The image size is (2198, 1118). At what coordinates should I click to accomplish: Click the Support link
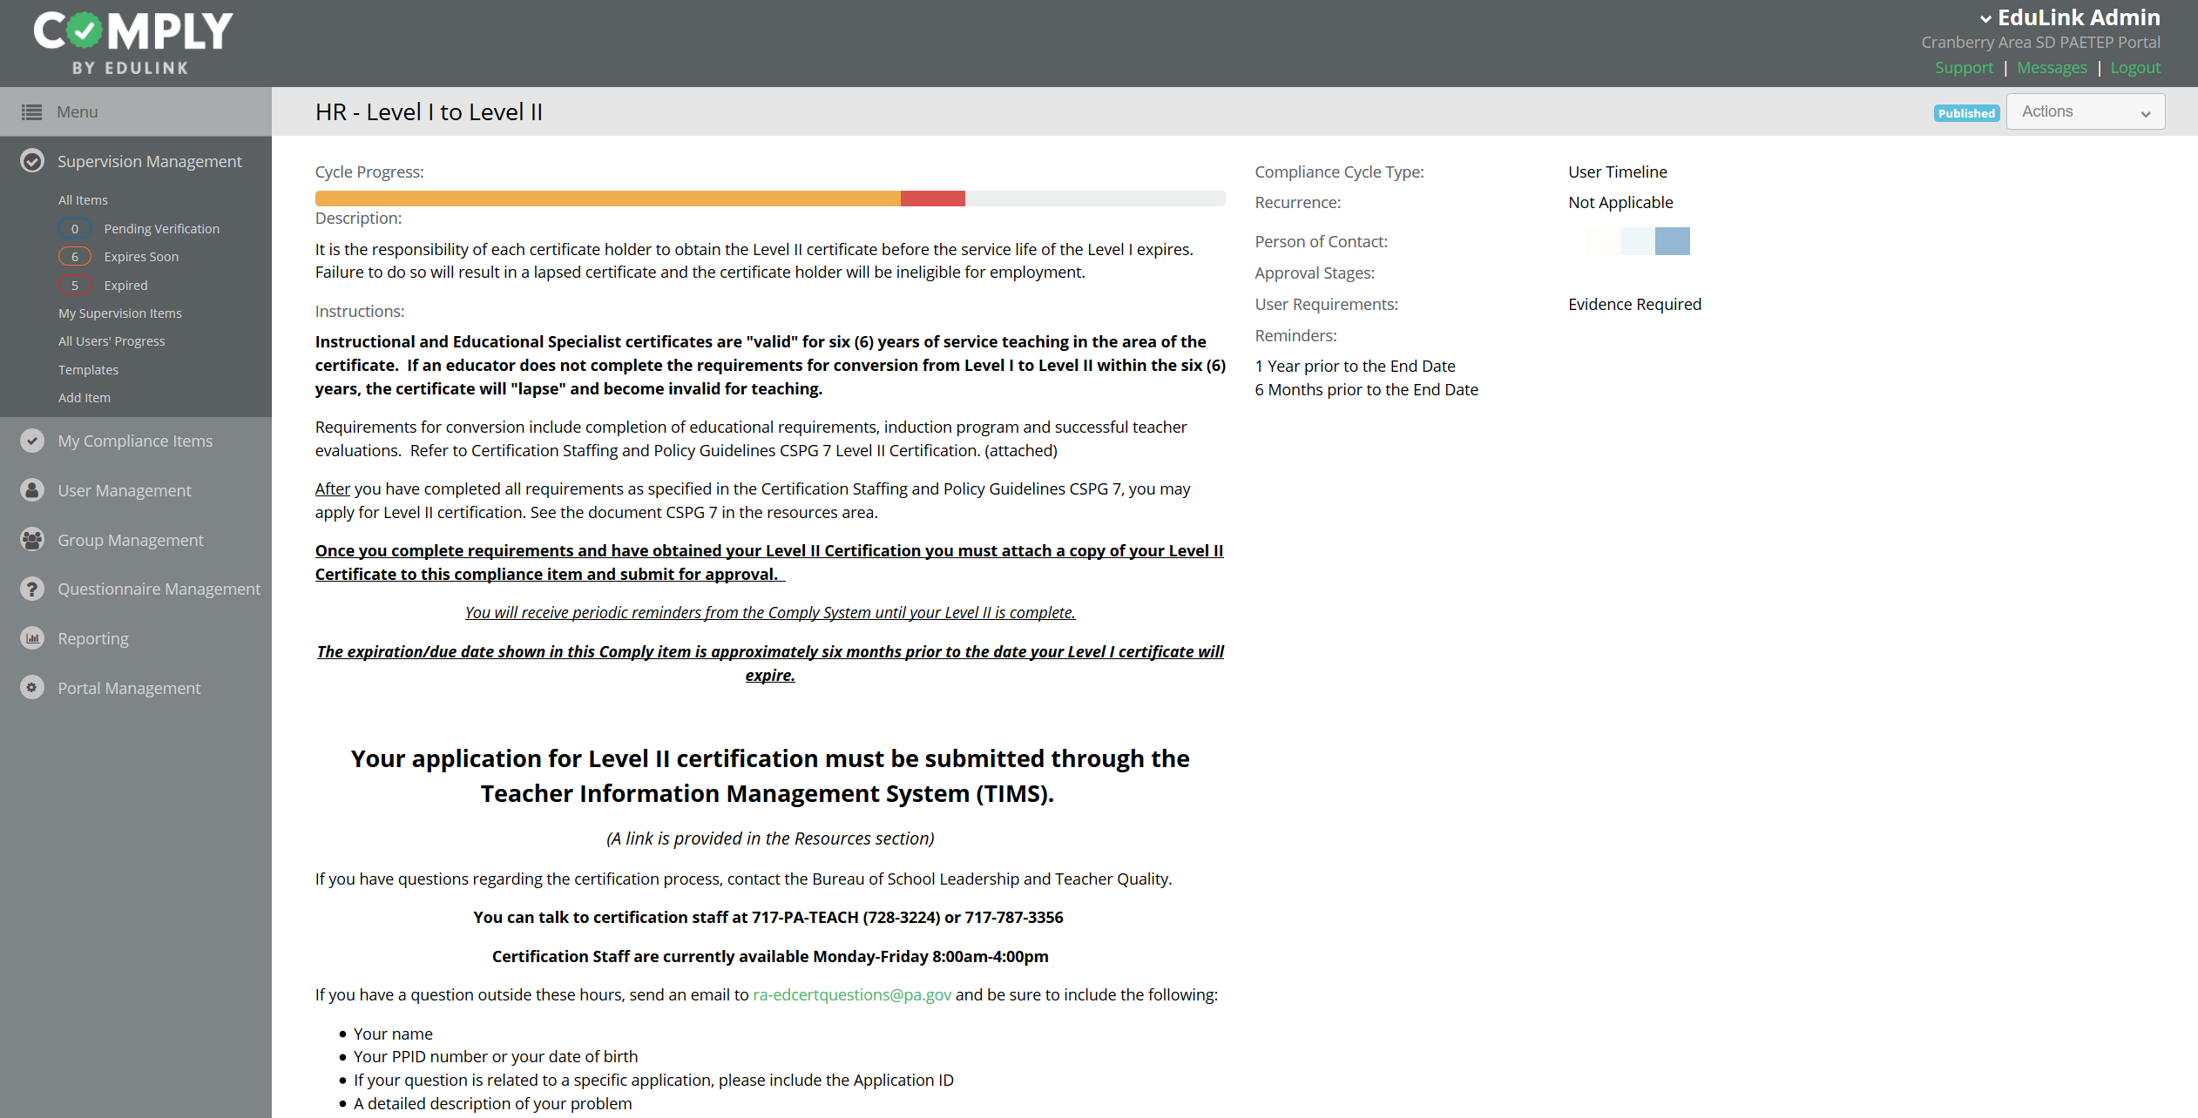[x=1963, y=68]
